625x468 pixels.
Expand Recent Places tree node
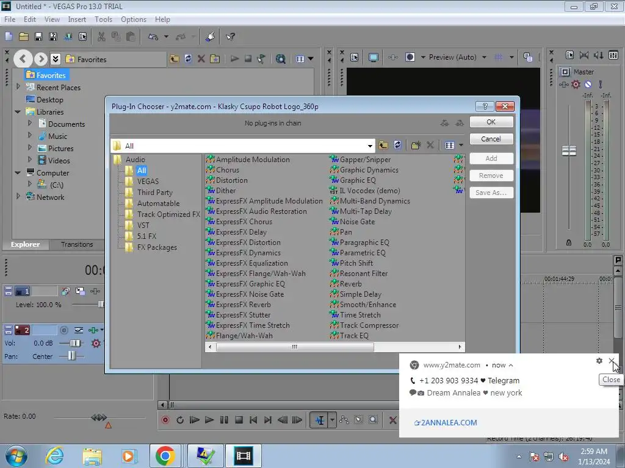pyautogui.click(x=18, y=87)
